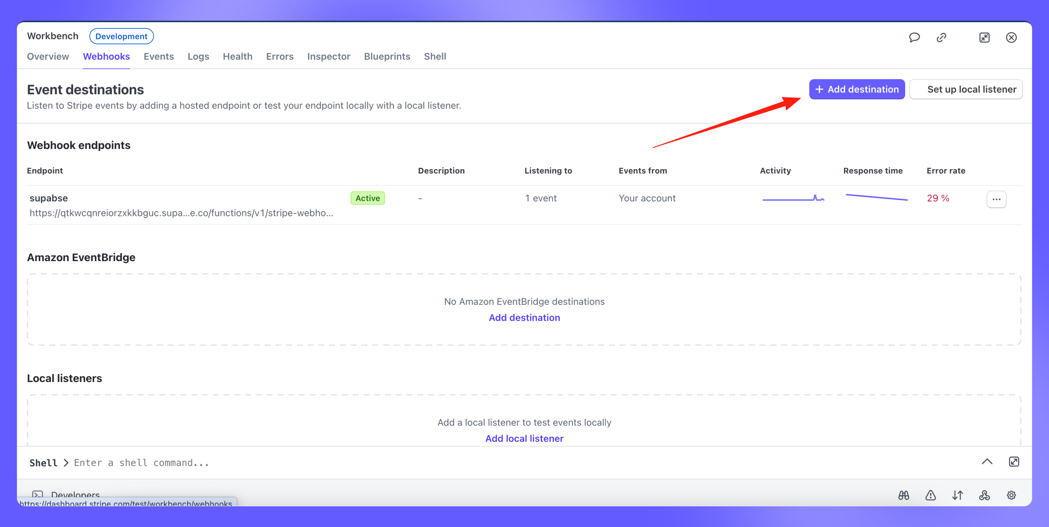This screenshot has width=1049, height=527.
Task: Close the Workbench panel
Action: [x=1011, y=37]
